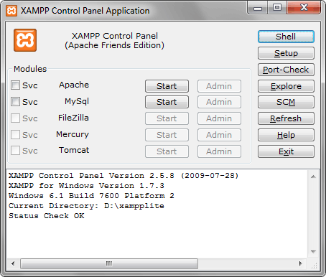Open the Shell button
Image resolution: width=326 pixels, height=277 pixels.
[286, 37]
